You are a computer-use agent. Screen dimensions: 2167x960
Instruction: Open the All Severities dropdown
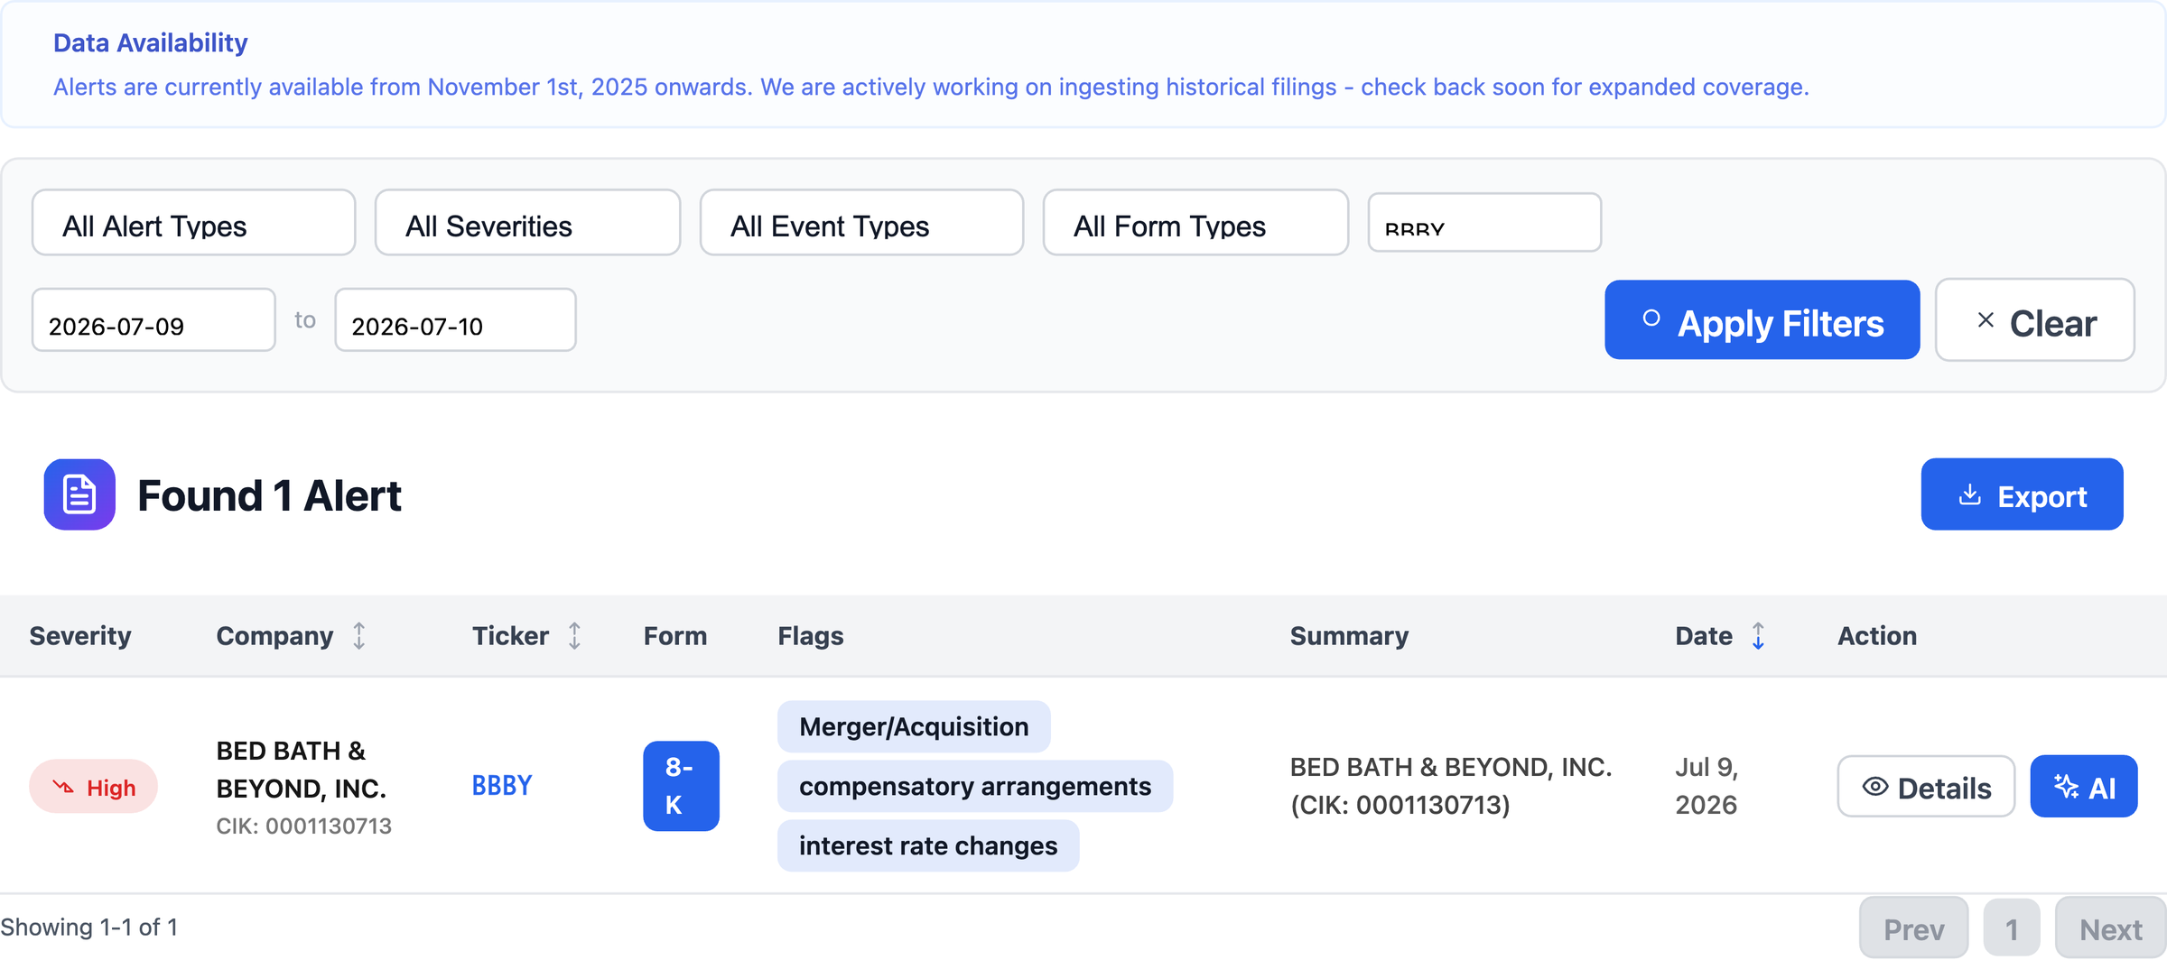point(527,223)
